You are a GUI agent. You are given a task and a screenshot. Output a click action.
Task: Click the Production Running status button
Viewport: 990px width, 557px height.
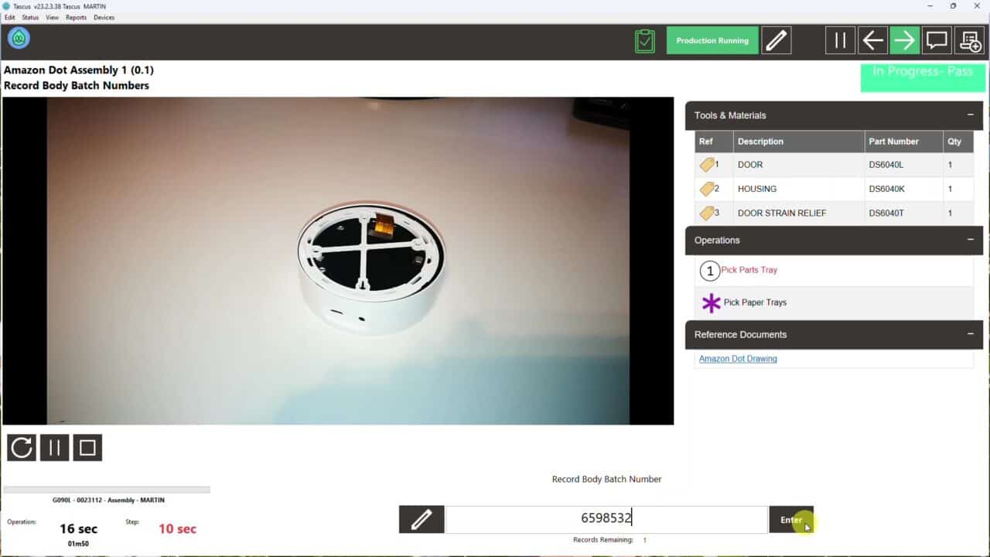point(712,40)
